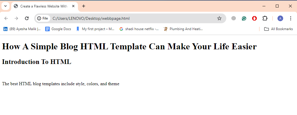Click the paragraph 'The best HTML blog templates'
The image size is (297, 115).
tap(61, 84)
